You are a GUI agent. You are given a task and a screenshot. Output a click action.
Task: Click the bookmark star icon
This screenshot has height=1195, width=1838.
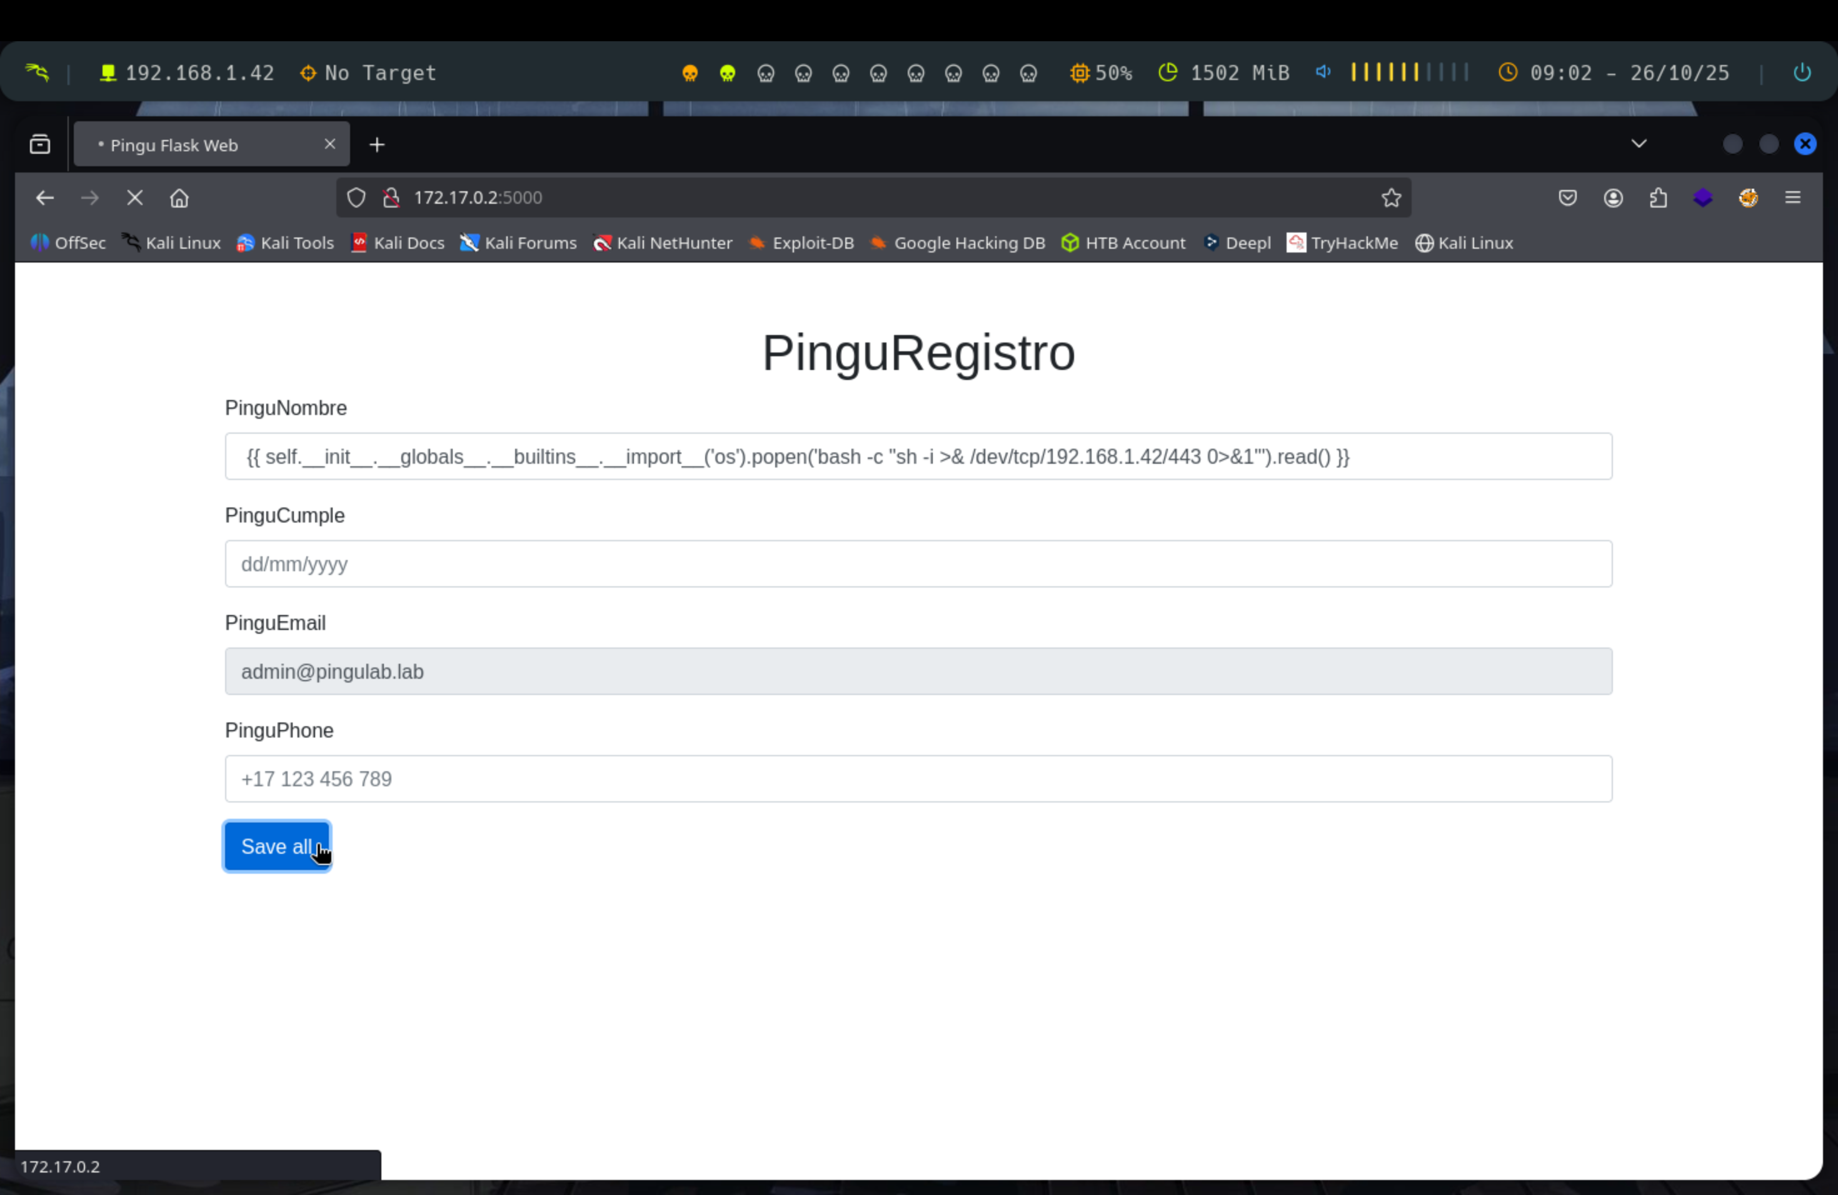click(1391, 197)
